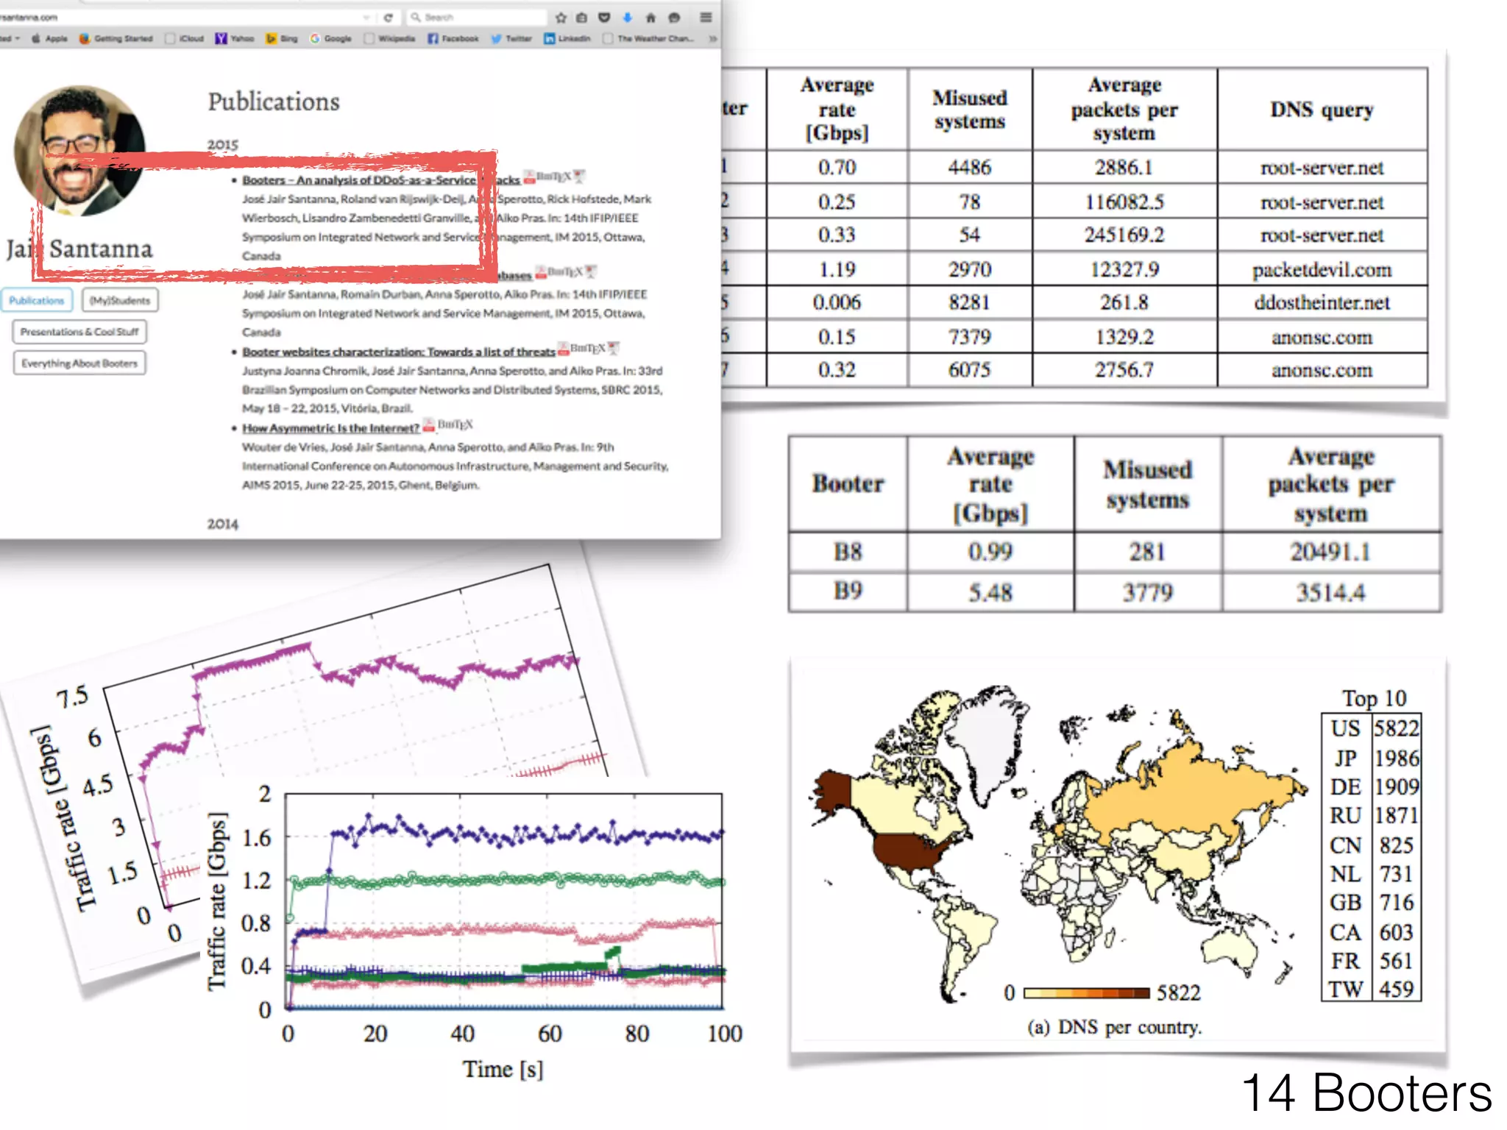Open Everything About Booters button
The height and width of the screenshot is (1130, 1507).
click(x=79, y=363)
